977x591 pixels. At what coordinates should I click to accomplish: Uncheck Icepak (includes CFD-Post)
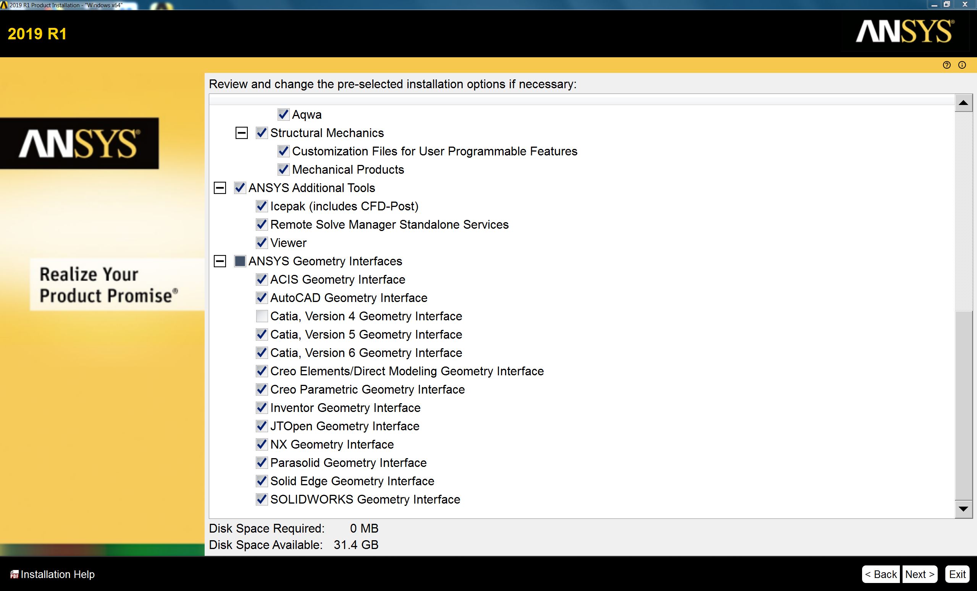(x=261, y=206)
